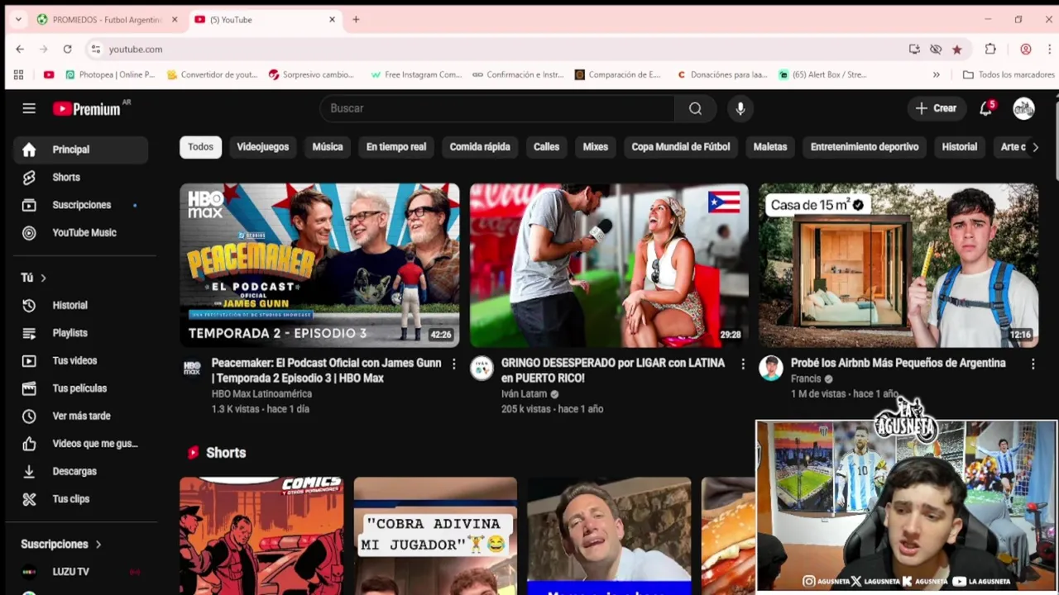Viewport: 1059px width, 595px height.
Task: Select the Comida rápida chip
Action: click(x=480, y=147)
